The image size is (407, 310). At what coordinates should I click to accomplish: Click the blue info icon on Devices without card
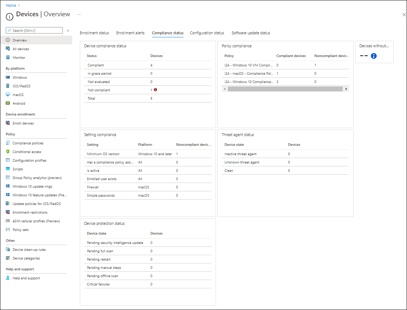click(x=373, y=56)
